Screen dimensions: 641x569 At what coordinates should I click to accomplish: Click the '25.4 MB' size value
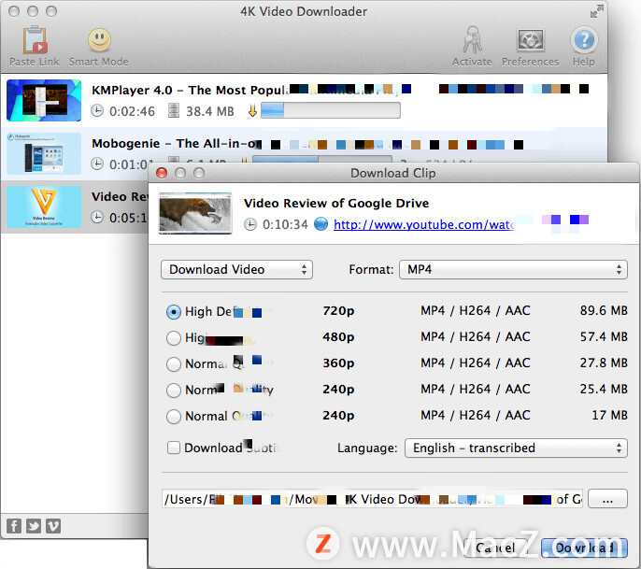604,389
